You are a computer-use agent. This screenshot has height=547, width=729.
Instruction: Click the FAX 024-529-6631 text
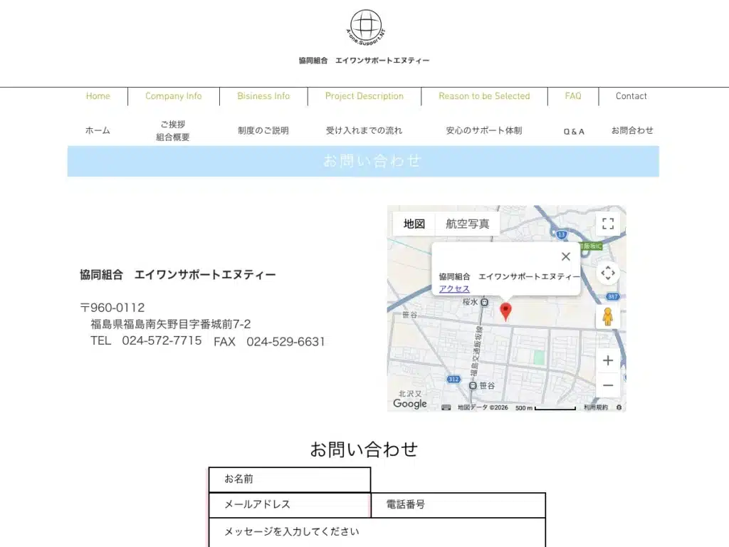(269, 342)
